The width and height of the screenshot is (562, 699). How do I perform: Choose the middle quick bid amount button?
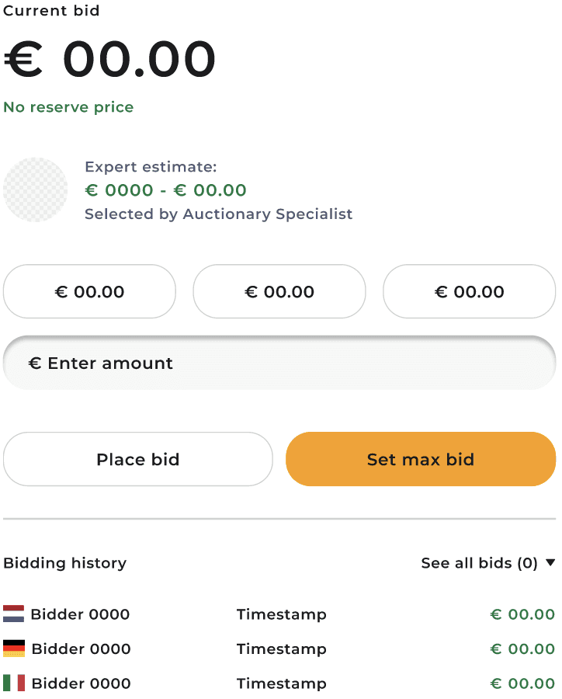coord(279,292)
